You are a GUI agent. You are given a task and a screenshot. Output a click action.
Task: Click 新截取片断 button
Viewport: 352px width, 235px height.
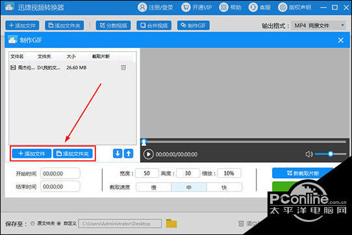303,173
